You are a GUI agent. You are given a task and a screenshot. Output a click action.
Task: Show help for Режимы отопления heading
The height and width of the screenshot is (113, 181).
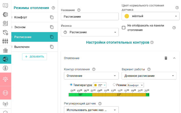(54, 8)
